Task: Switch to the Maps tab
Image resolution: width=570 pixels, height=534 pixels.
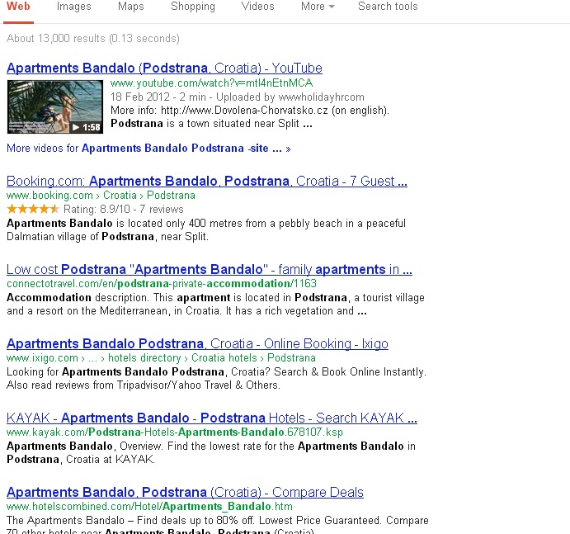Action: [x=131, y=6]
